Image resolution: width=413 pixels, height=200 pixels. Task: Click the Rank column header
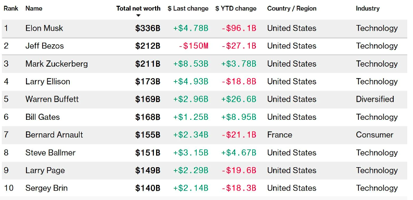tap(11, 8)
